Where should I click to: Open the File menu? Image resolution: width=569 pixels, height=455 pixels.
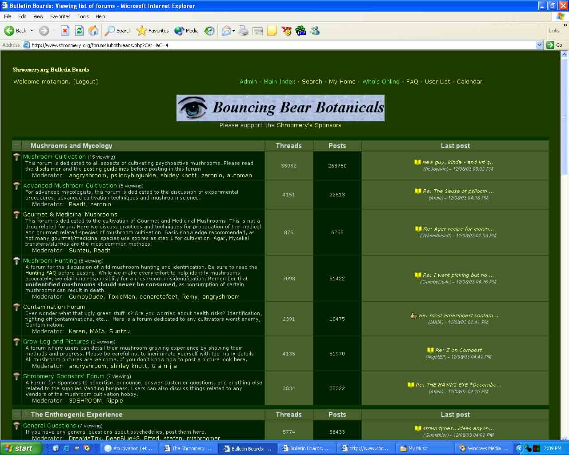click(x=8, y=16)
